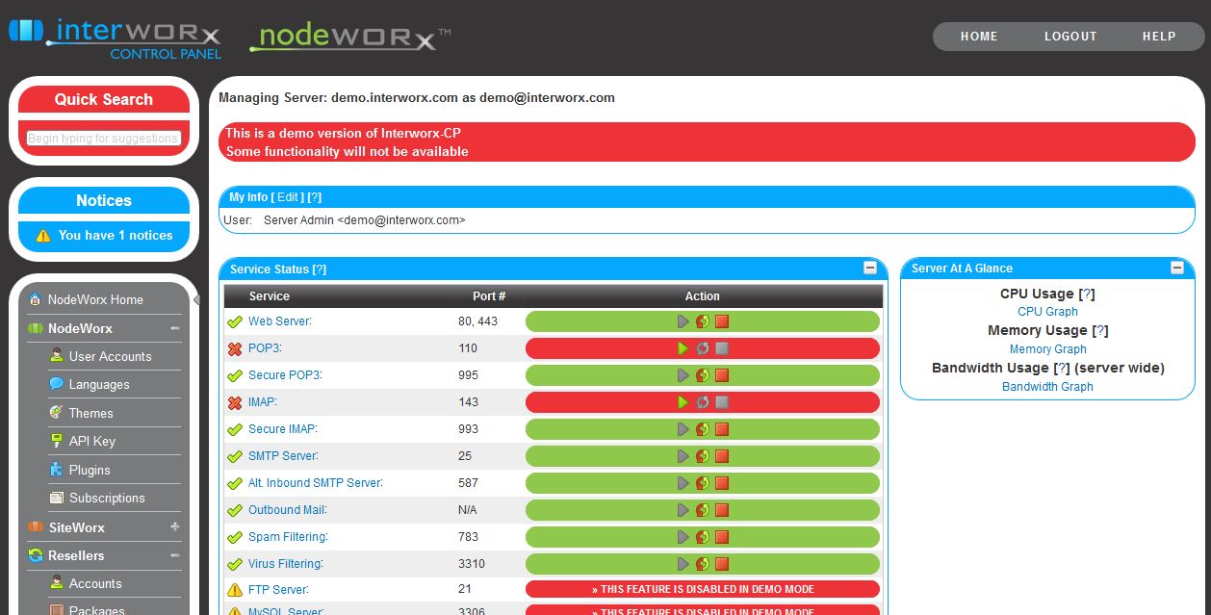Open User Accounts in the sidebar
Screen dimensions: 1211x615
(110, 356)
